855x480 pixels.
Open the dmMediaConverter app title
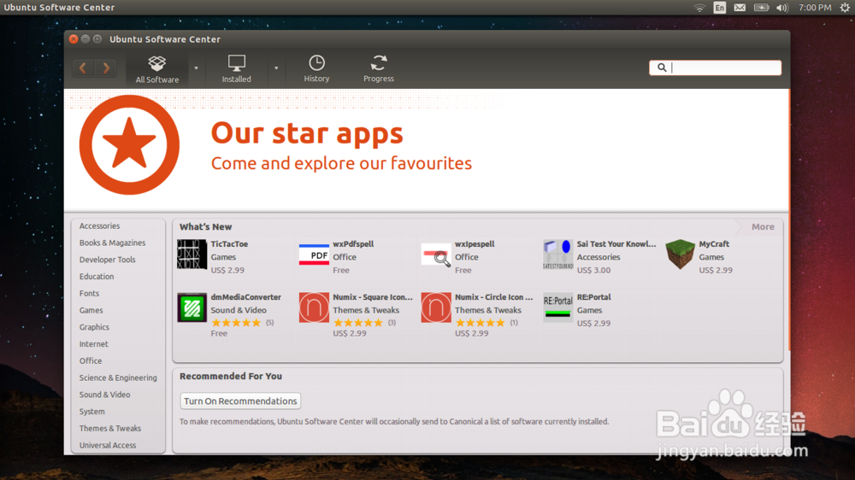pos(246,297)
